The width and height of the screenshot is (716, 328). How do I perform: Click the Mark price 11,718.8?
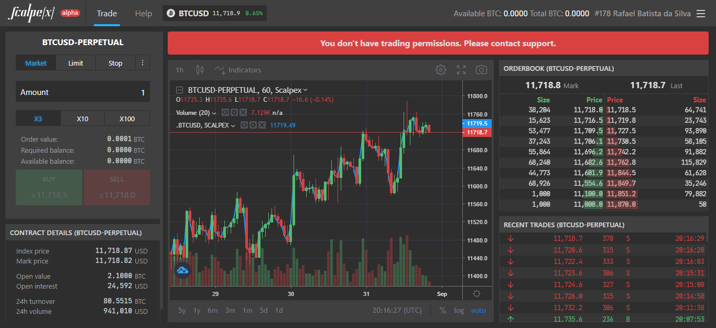coord(543,85)
